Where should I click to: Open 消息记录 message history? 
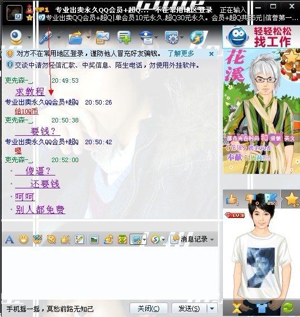189,239
